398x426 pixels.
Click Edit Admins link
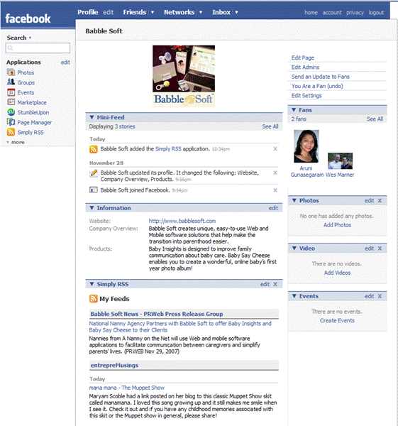point(305,67)
